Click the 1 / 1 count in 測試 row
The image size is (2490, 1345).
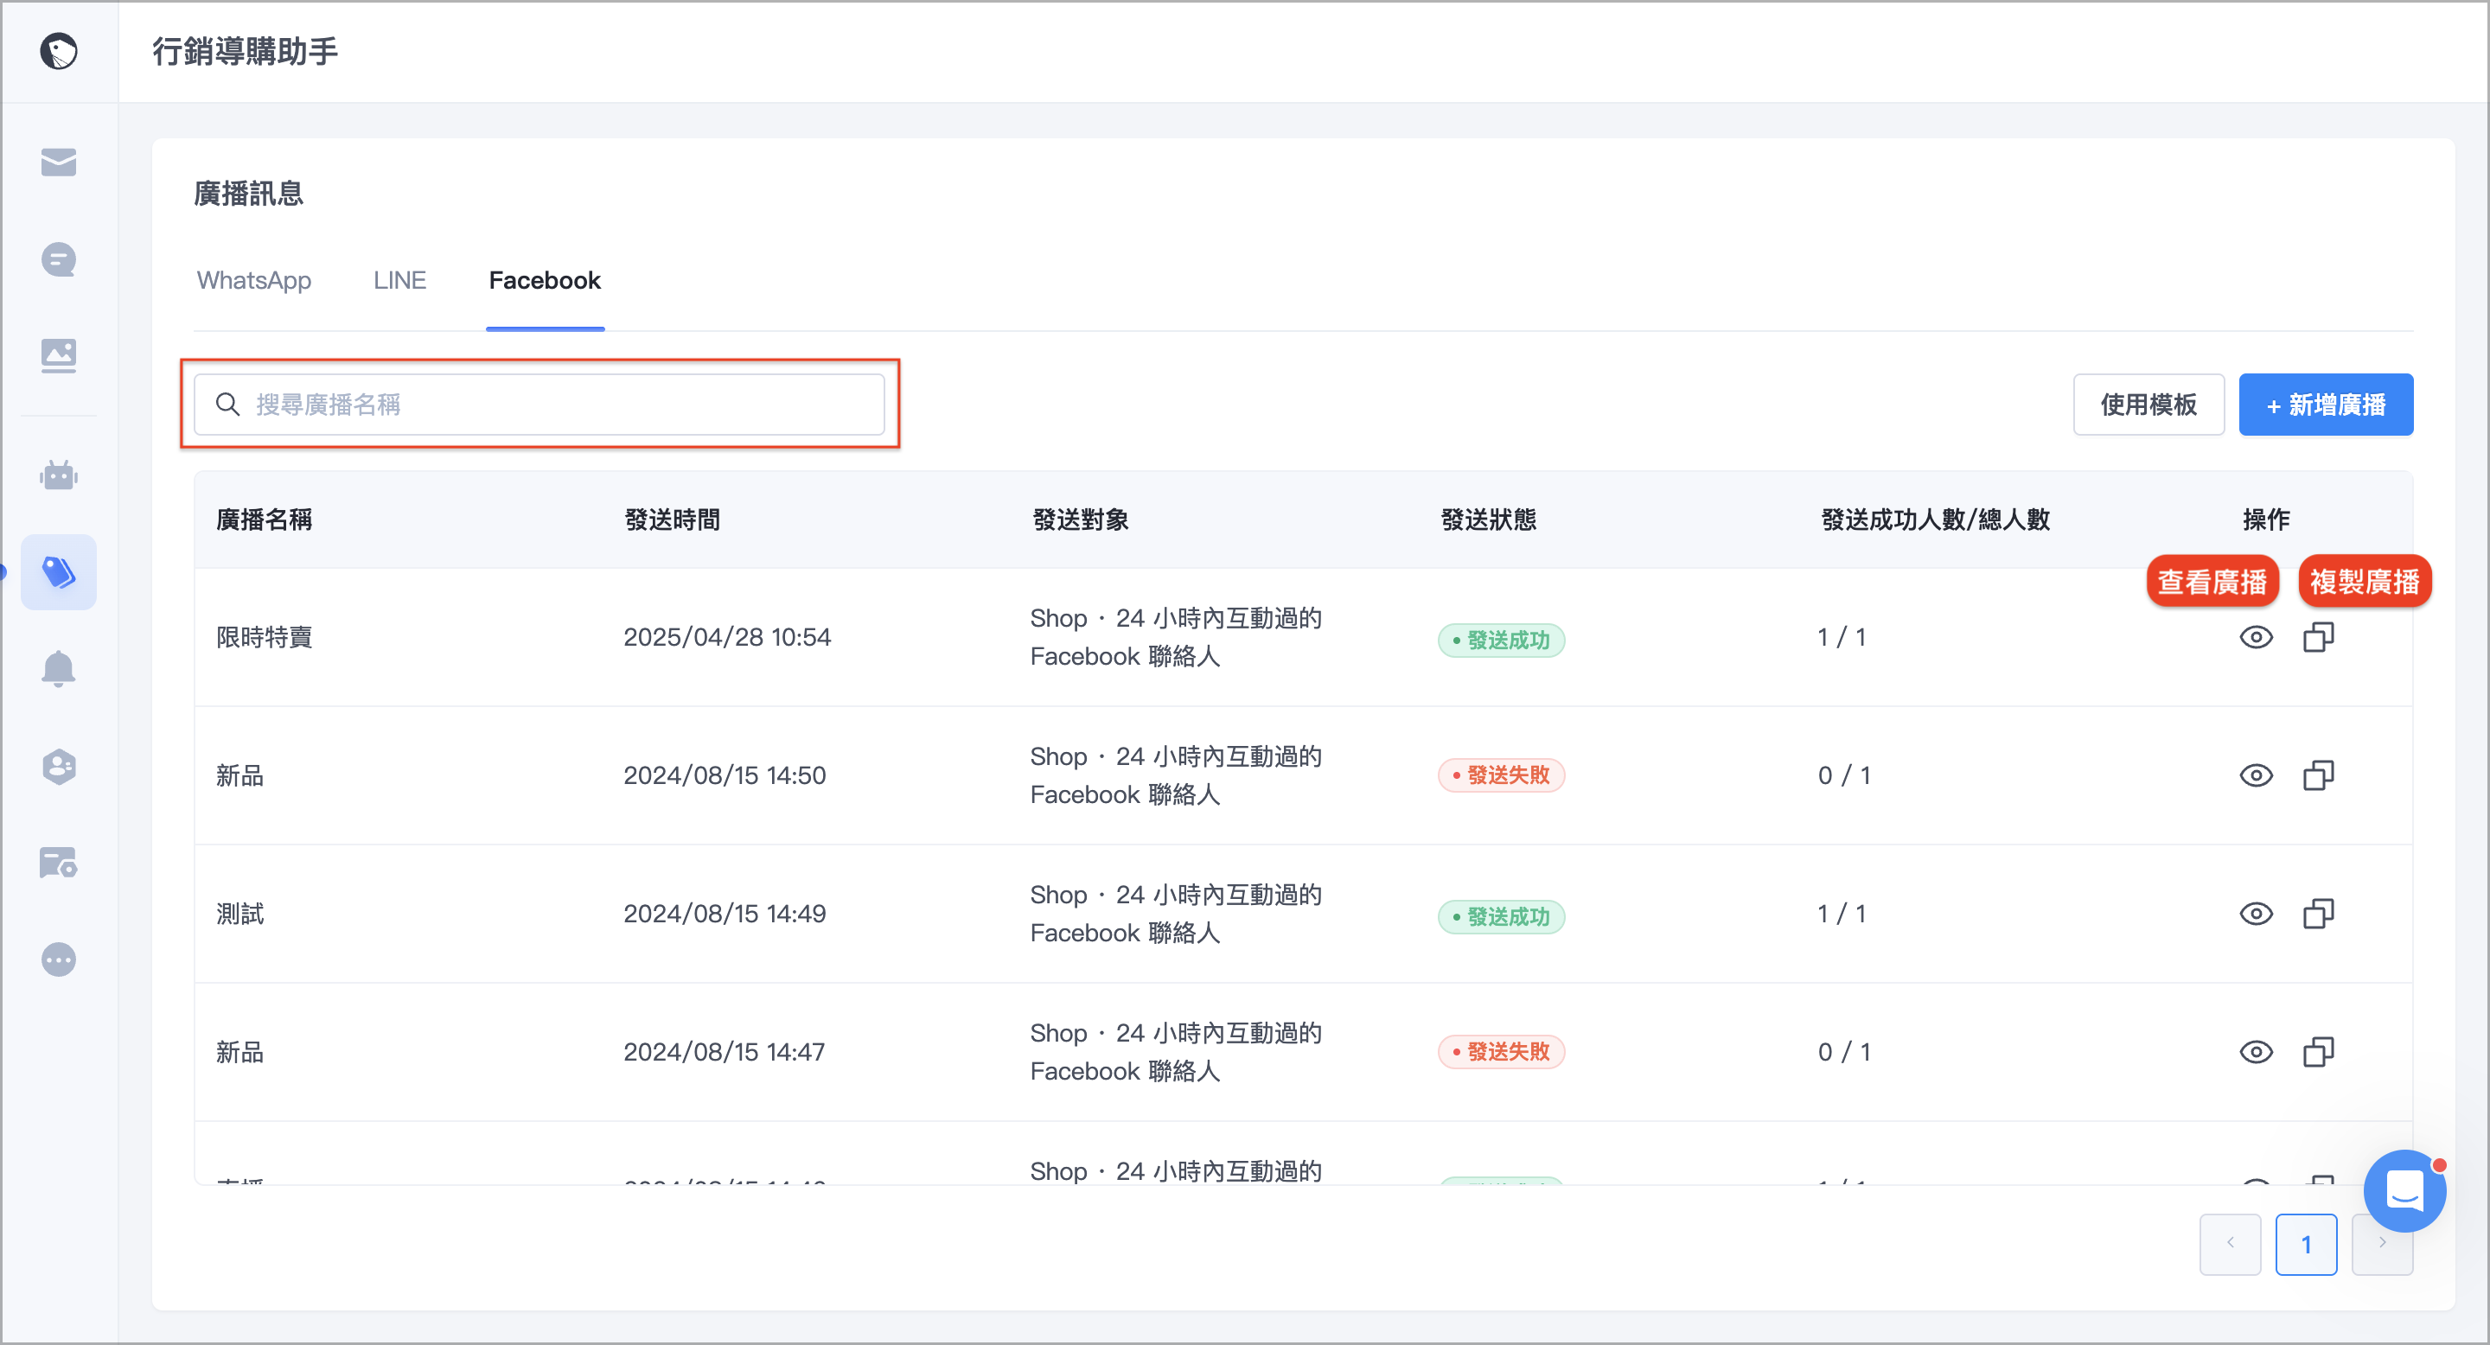[x=1842, y=914]
